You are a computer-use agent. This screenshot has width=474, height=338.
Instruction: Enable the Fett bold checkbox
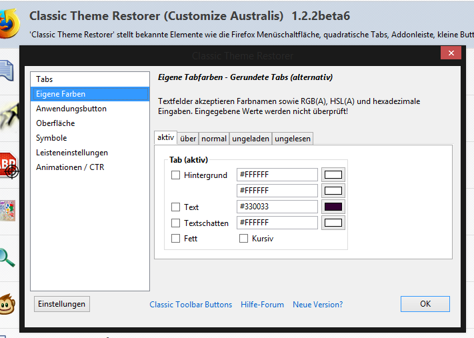point(176,239)
